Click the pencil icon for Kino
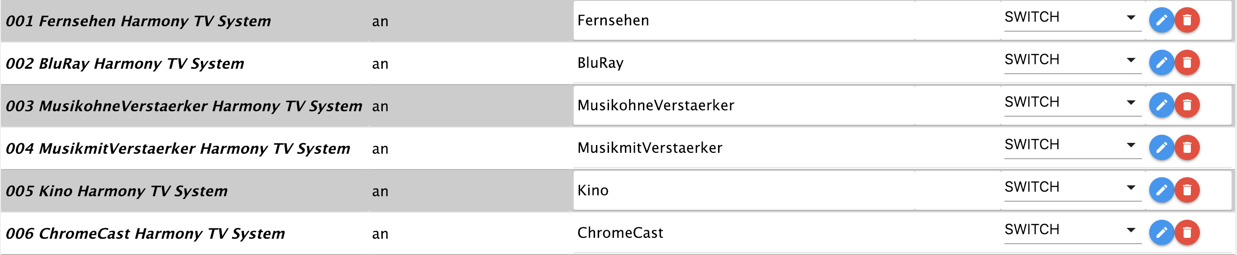Image resolution: width=1237 pixels, height=255 pixels. [x=1161, y=190]
